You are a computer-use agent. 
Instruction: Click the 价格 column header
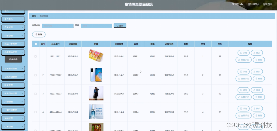pos(186,44)
